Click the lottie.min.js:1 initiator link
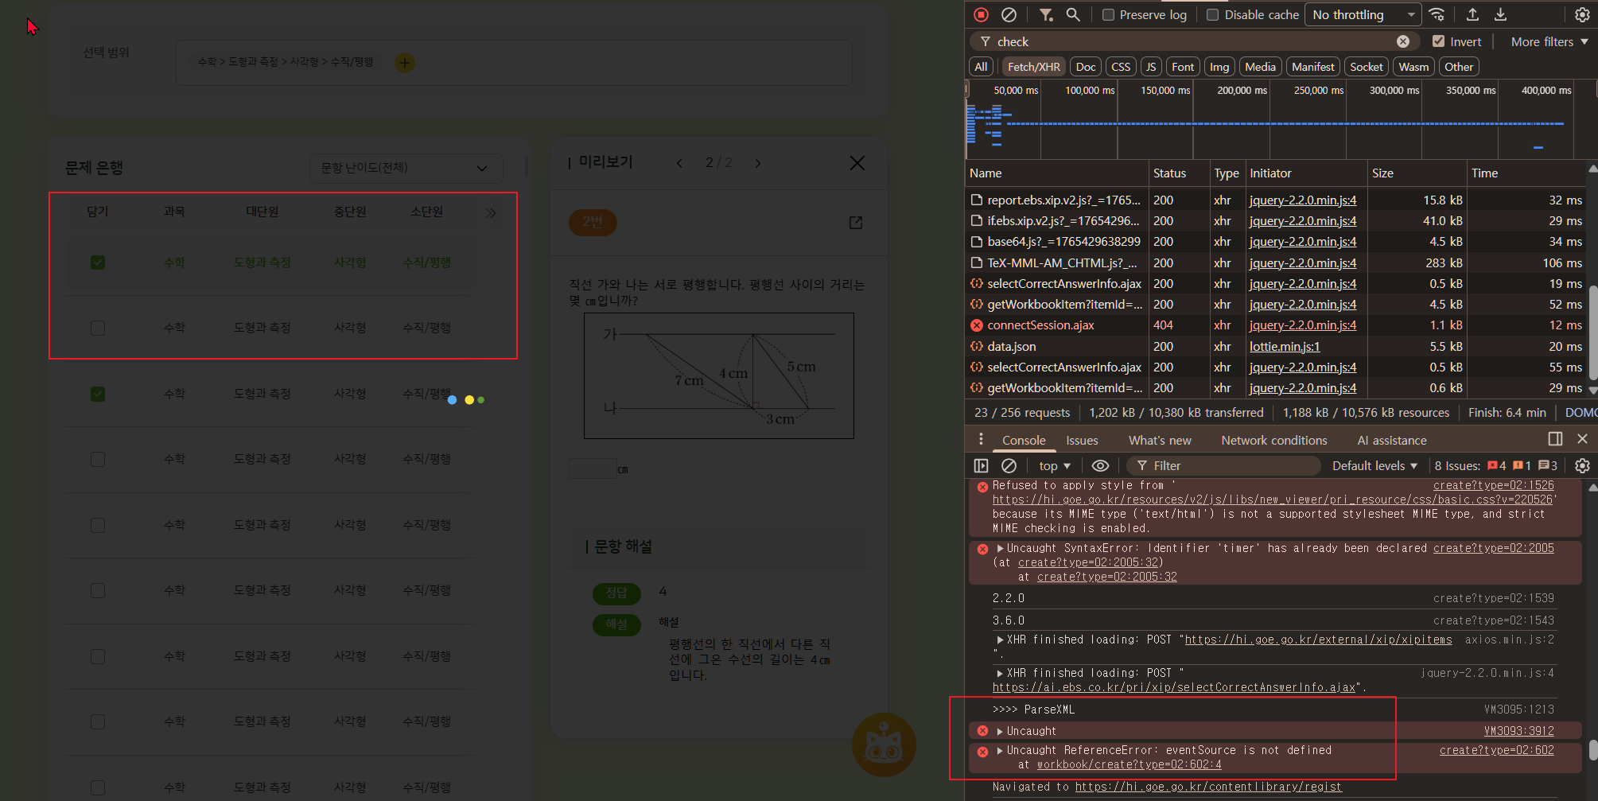This screenshot has width=1598, height=801. 1284,347
